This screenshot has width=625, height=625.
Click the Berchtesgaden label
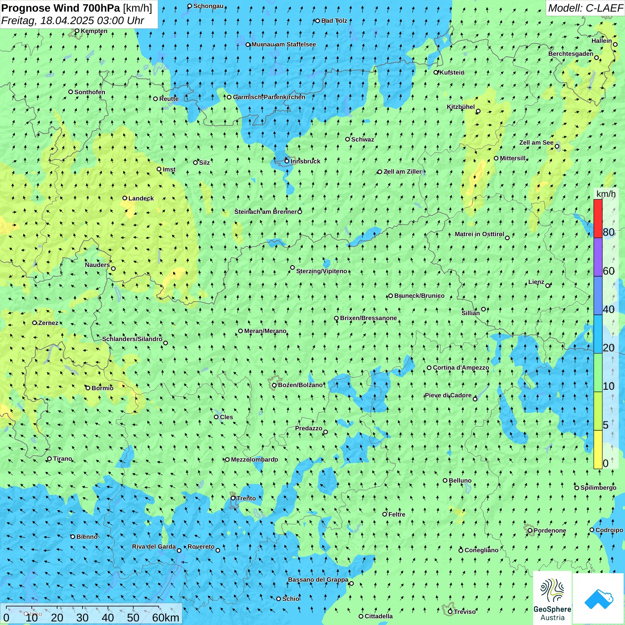[571, 54]
